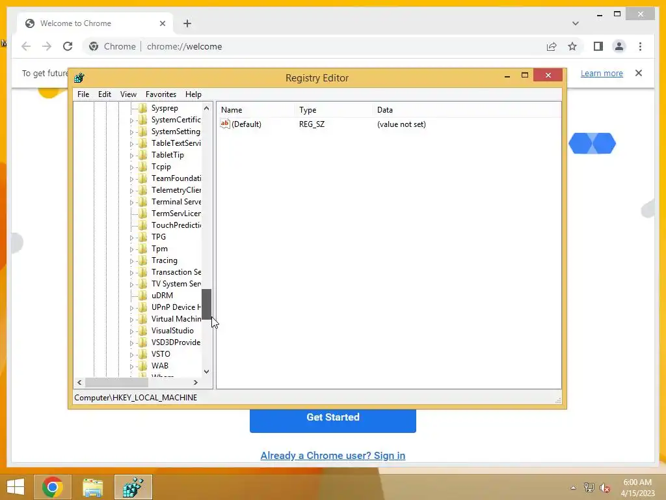Share this page from Chrome's address bar

point(552,46)
